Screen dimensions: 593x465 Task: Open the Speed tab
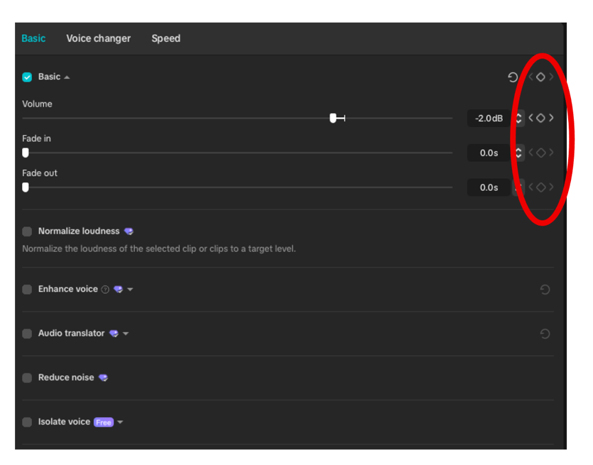point(166,38)
